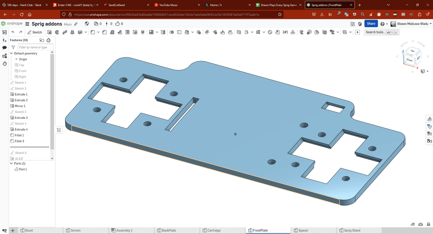Switch to the BackPlate tab

168,230
